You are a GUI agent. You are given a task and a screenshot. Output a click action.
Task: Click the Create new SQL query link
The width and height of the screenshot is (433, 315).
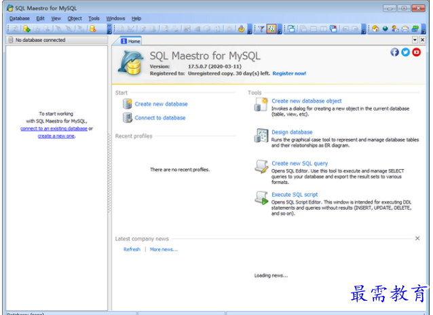pyautogui.click(x=299, y=164)
